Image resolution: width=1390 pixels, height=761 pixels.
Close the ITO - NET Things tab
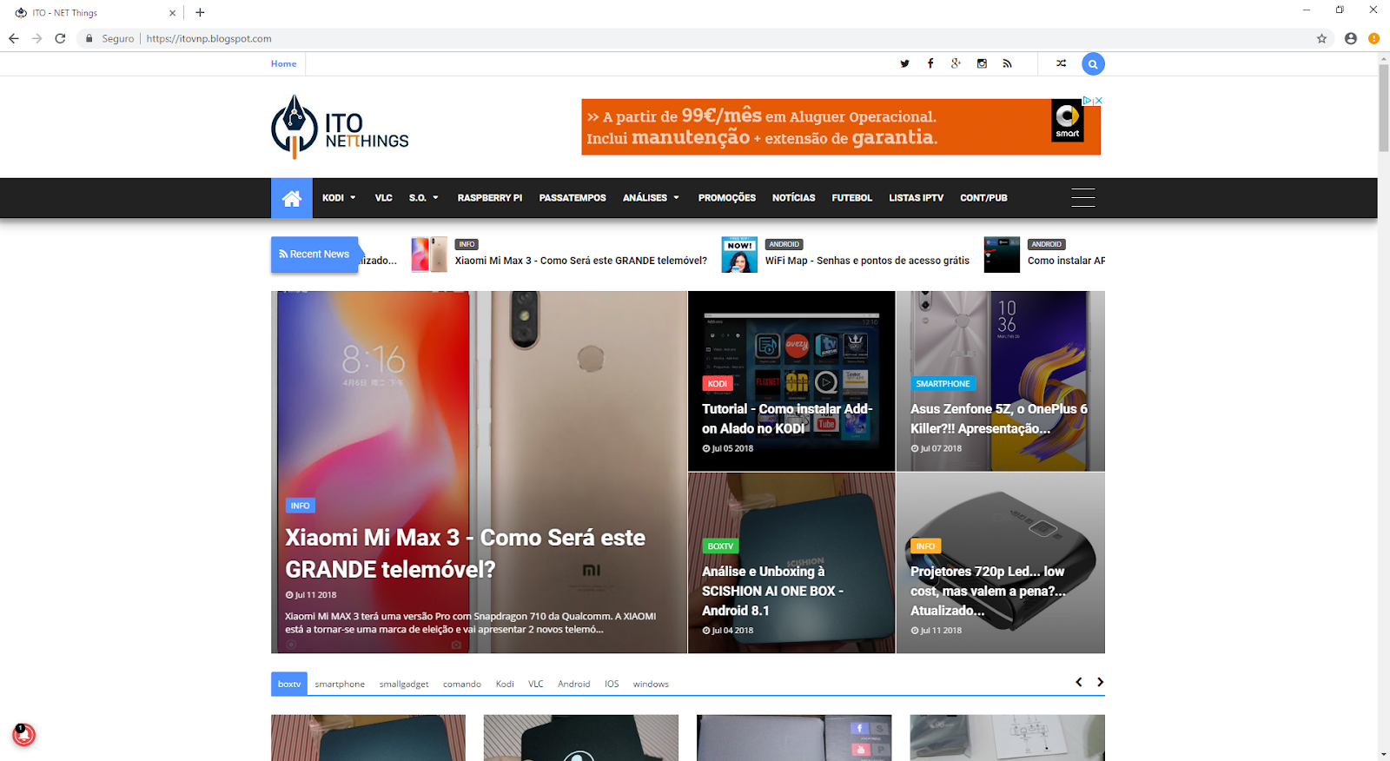pos(172,13)
